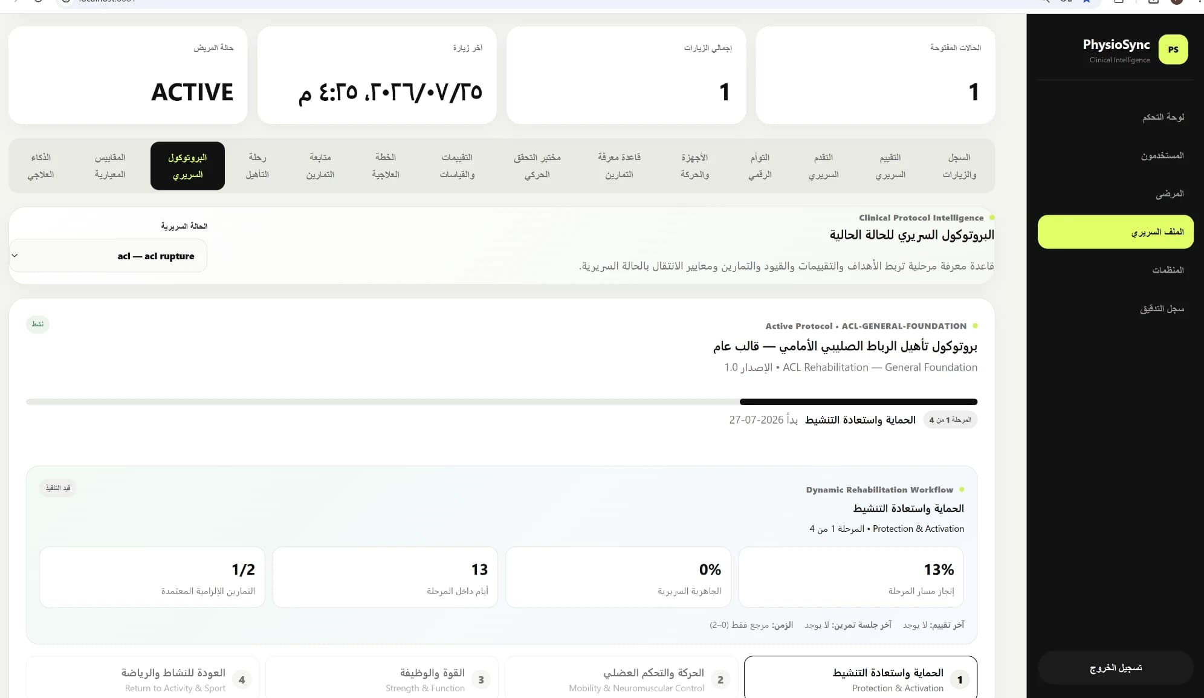1204x698 pixels.
Task: Switch to الخطة العلاجية tab
Action: click(x=385, y=166)
